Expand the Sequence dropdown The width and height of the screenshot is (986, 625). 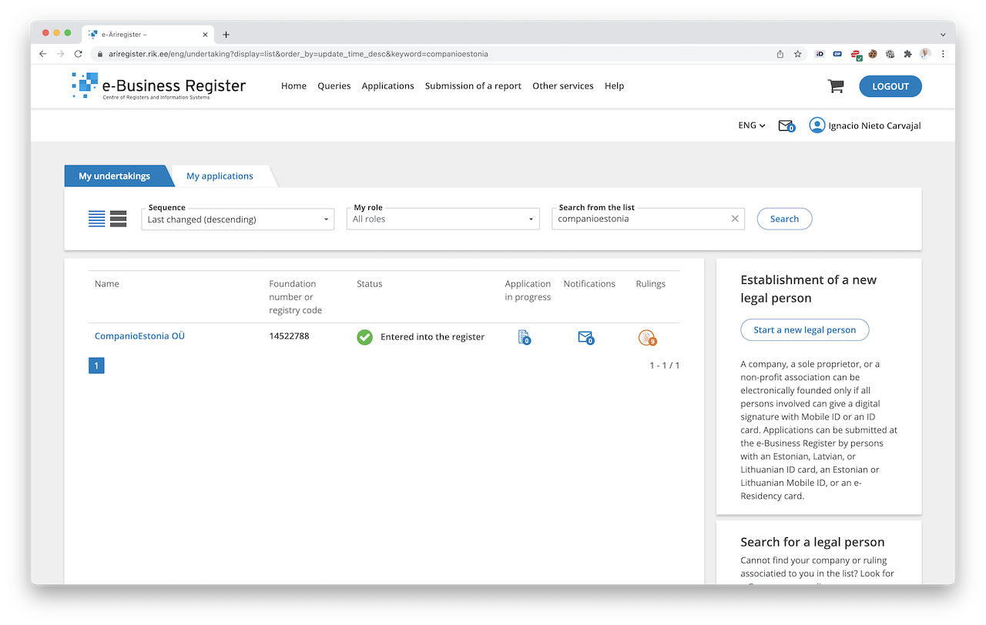(x=238, y=219)
